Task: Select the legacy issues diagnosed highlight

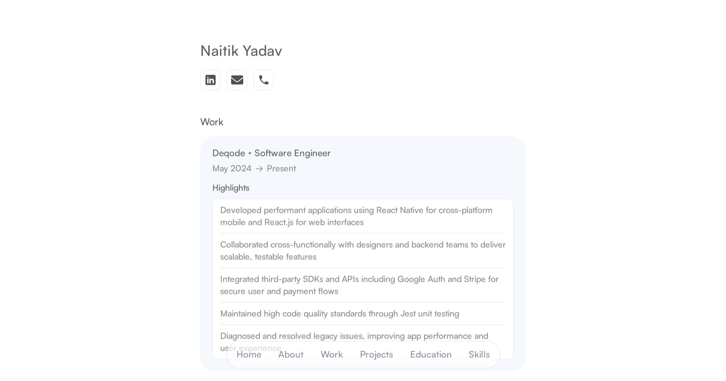Action: (x=354, y=336)
